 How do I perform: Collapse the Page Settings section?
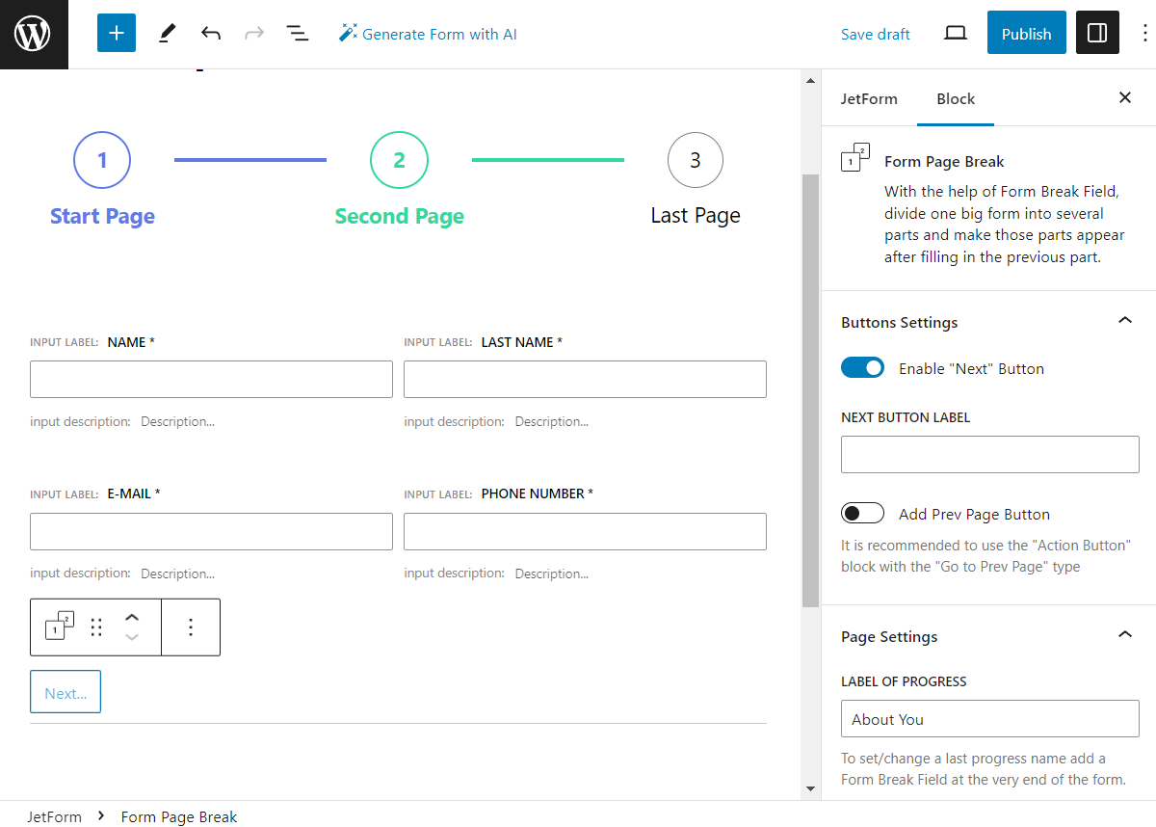pyautogui.click(x=1124, y=634)
